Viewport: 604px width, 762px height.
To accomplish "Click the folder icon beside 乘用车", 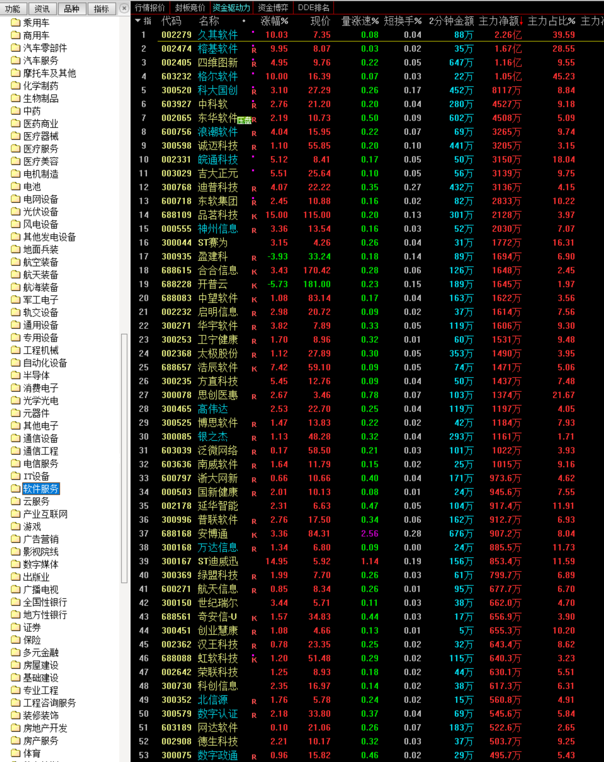I will tap(16, 22).
